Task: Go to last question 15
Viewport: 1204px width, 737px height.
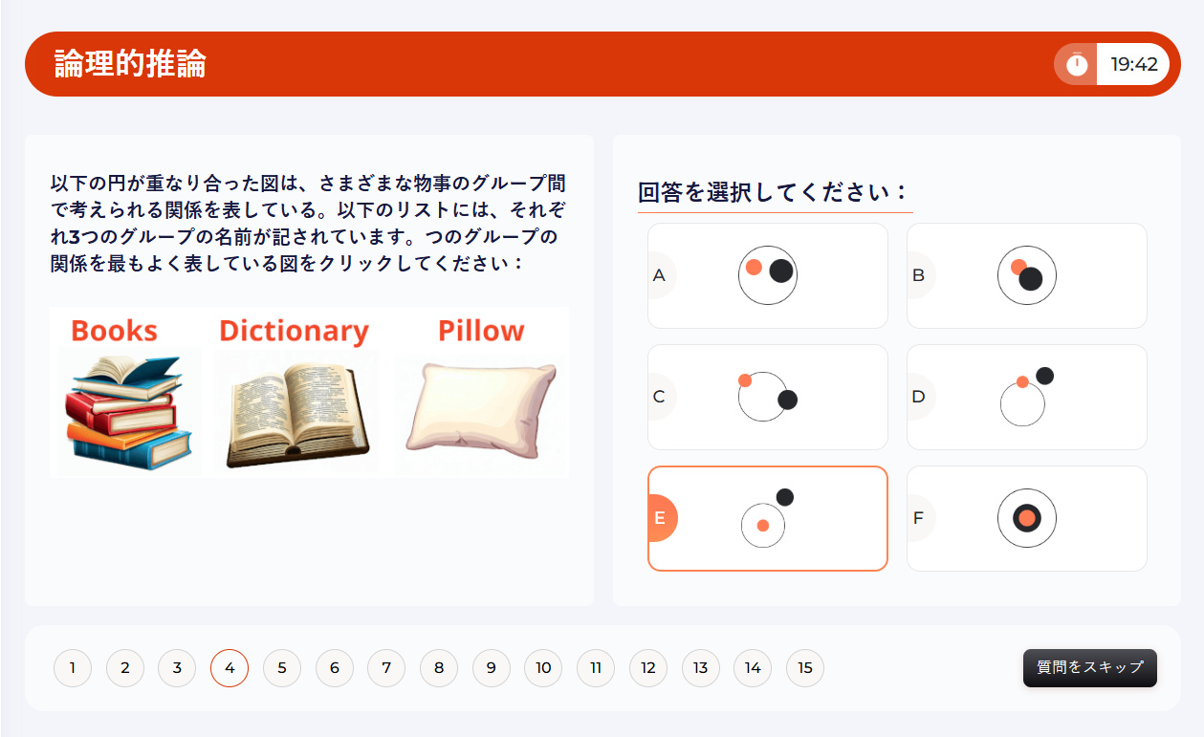Action: (x=805, y=668)
